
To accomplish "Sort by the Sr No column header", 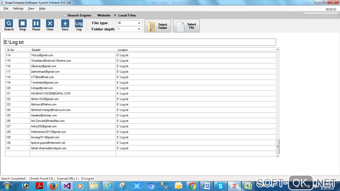I will click(17, 50).
